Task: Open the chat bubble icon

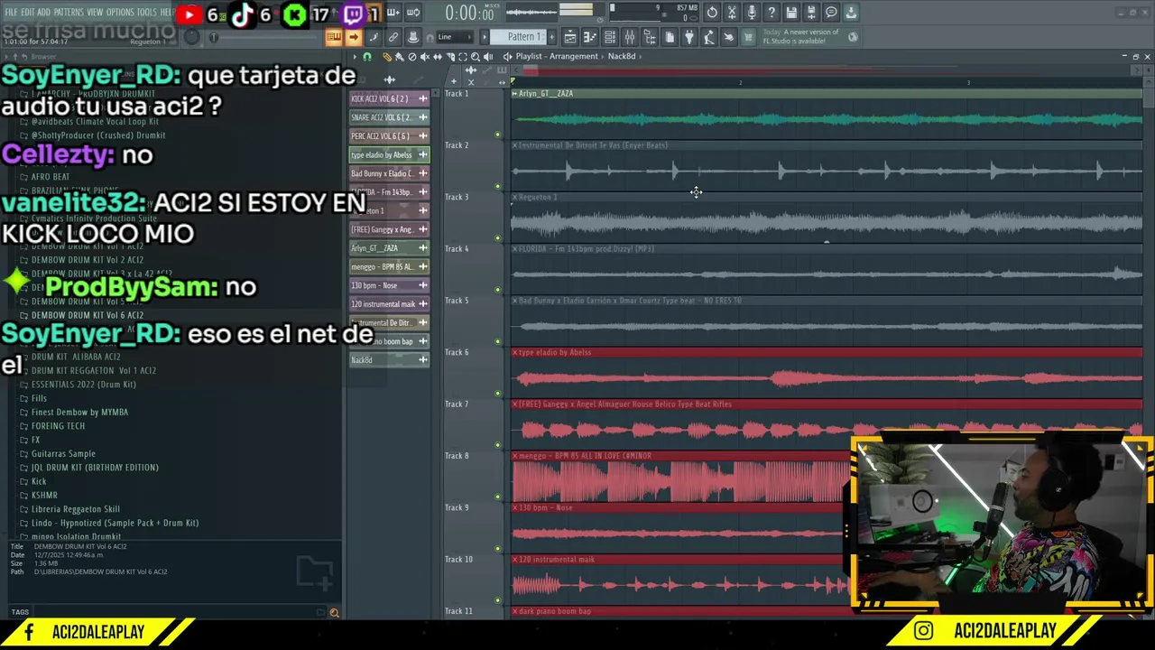Action: click(x=831, y=13)
